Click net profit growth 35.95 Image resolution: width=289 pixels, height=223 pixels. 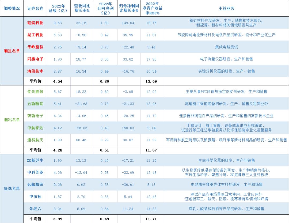coord(128,35)
